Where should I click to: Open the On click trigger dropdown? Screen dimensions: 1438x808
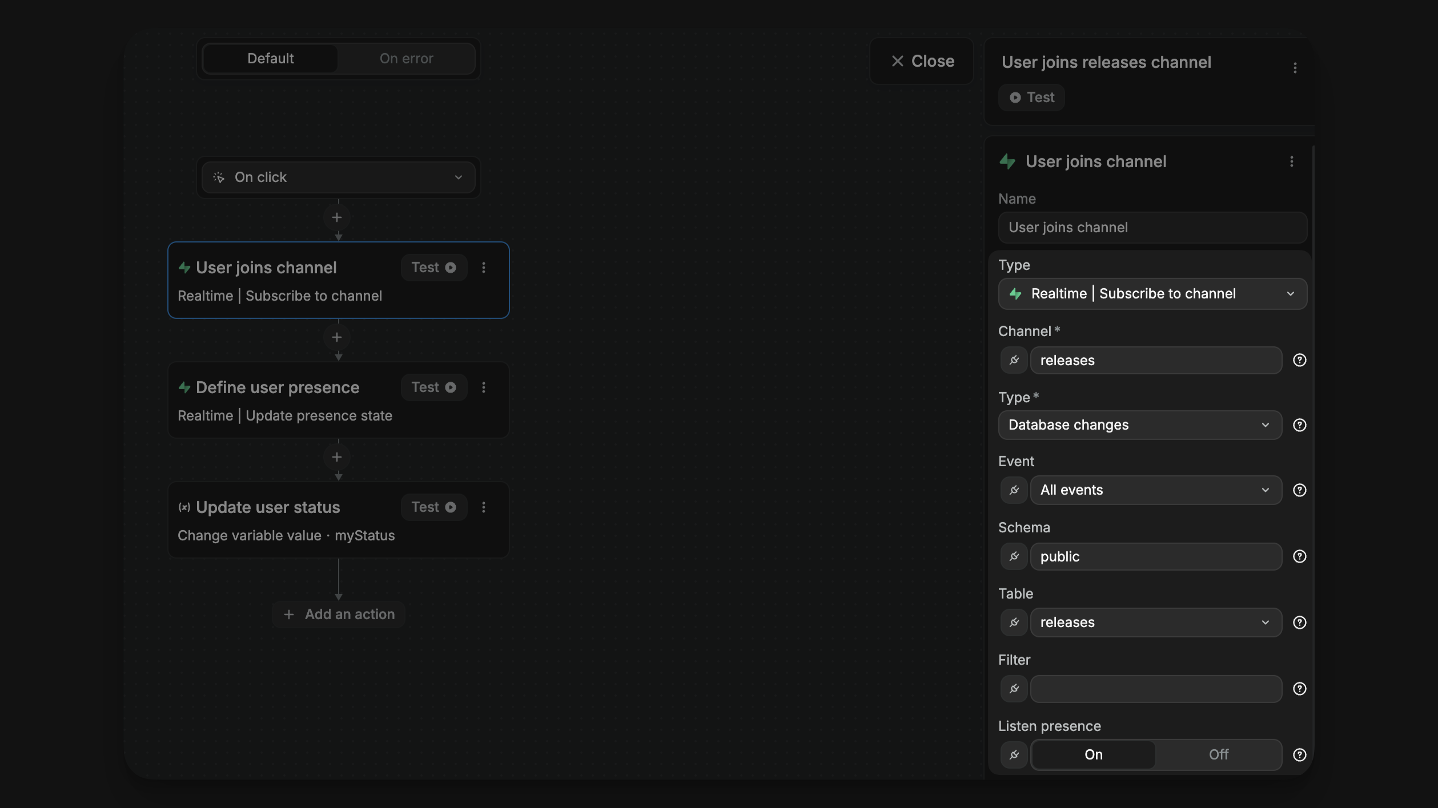(338, 177)
